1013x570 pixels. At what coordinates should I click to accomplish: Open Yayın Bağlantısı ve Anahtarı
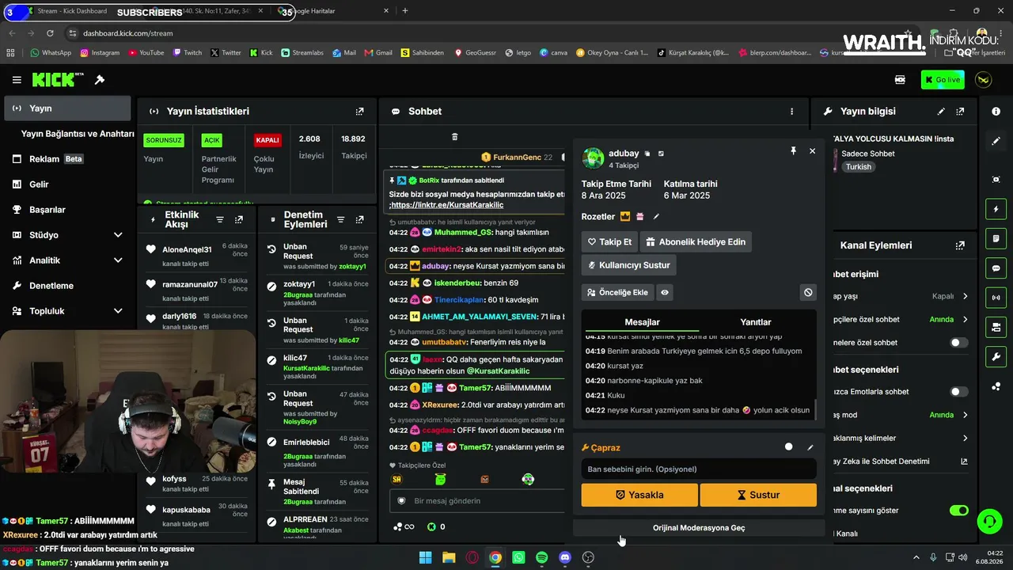tap(78, 134)
